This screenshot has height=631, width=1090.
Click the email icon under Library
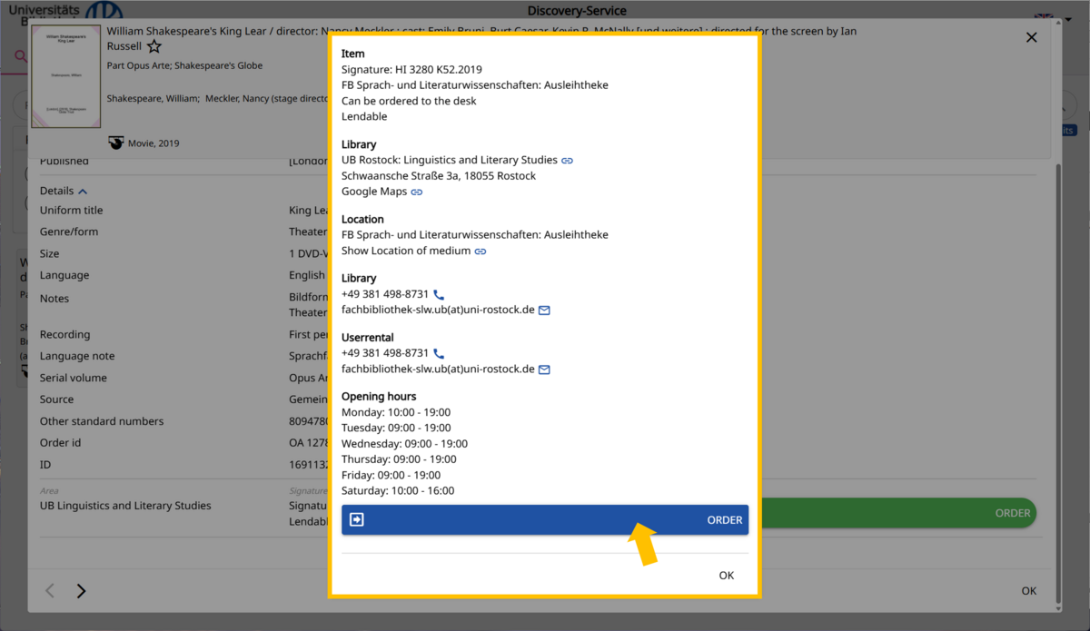544,311
